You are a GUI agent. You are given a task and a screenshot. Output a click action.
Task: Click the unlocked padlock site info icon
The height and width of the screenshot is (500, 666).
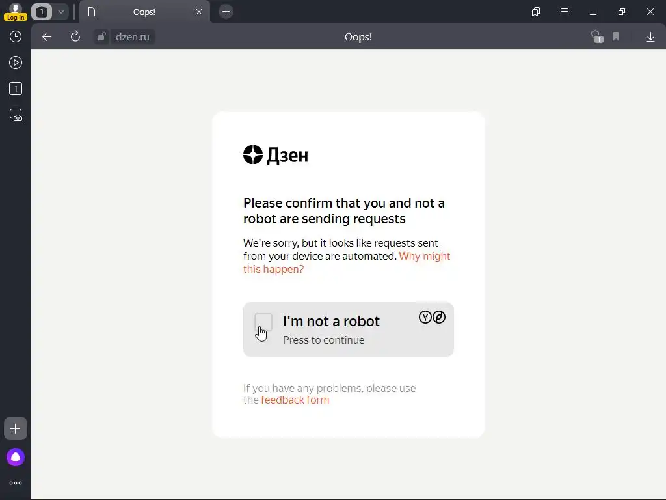click(101, 37)
